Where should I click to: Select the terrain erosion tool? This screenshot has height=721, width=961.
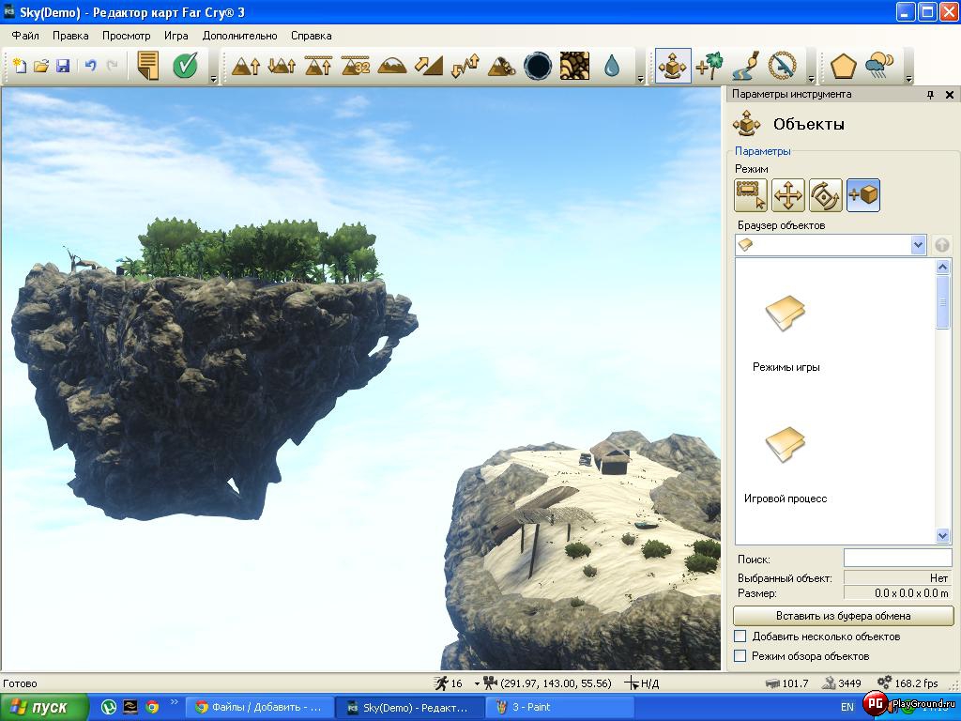tap(501, 66)
